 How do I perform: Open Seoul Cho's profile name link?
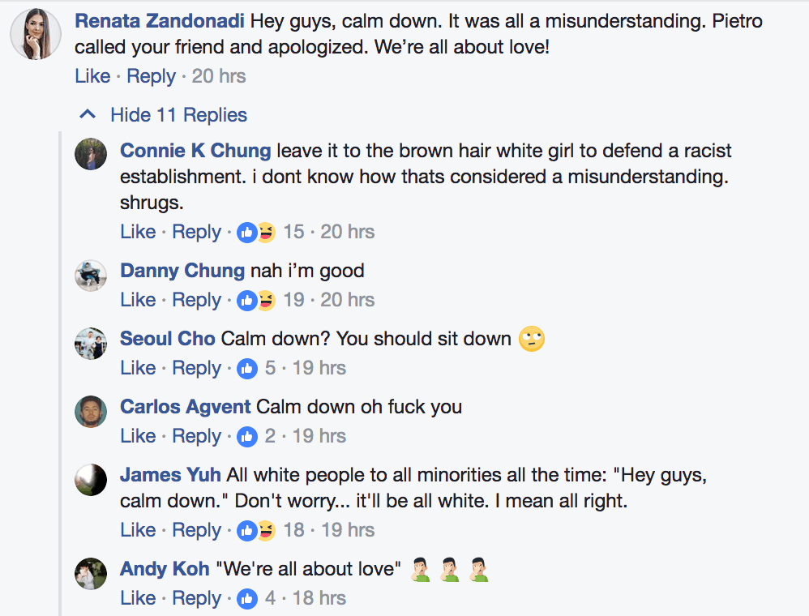coord(168,339)
